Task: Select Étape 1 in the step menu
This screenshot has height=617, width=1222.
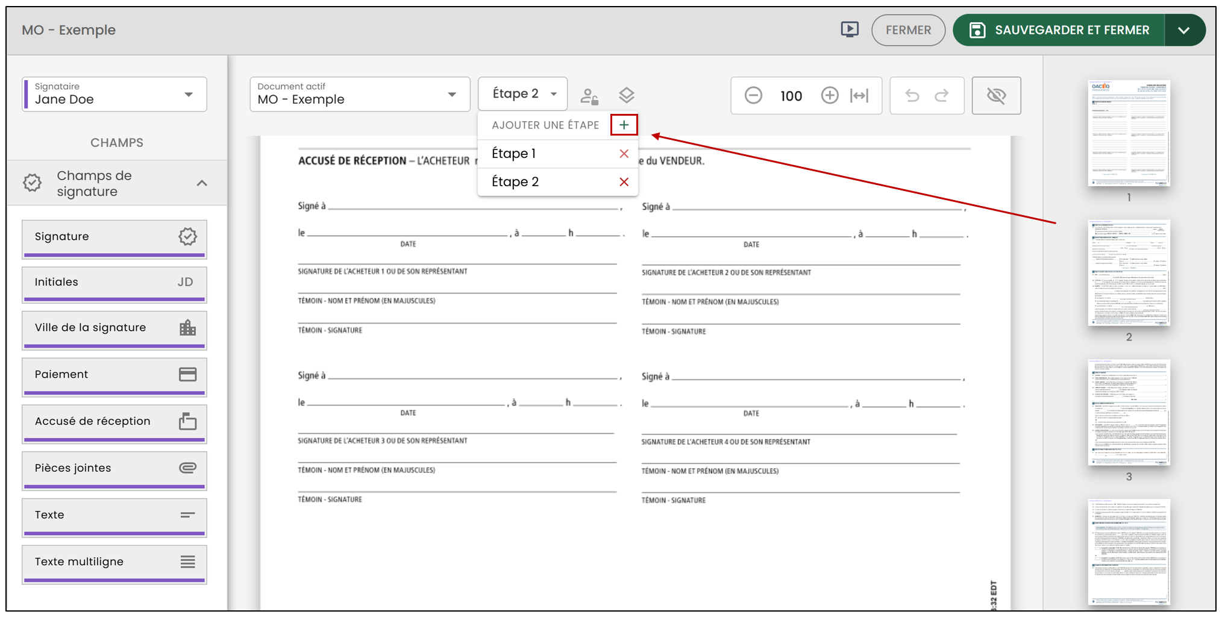Action: point(514,154)
